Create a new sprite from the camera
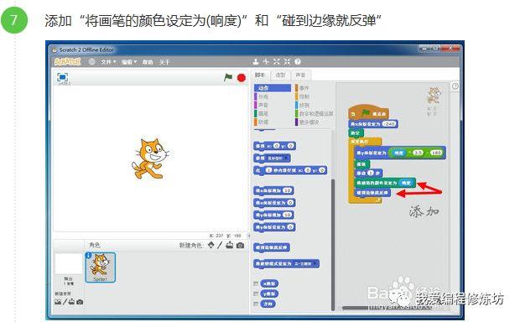 point(241,246)
